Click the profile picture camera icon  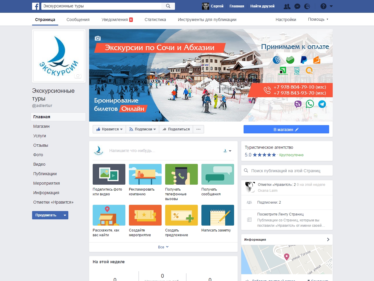[78, 76]
